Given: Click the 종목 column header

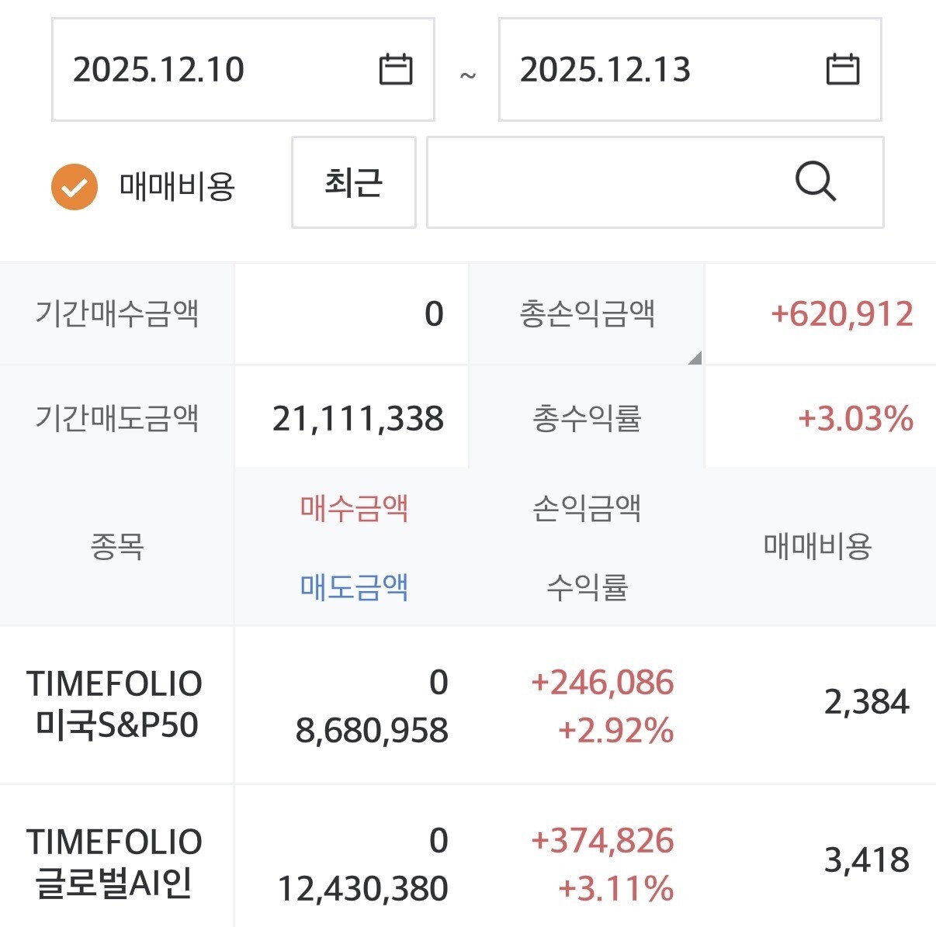Looking at the screenshot, I should point(116,546).
